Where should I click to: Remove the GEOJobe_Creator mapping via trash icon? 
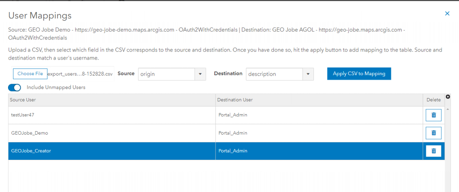433,151
